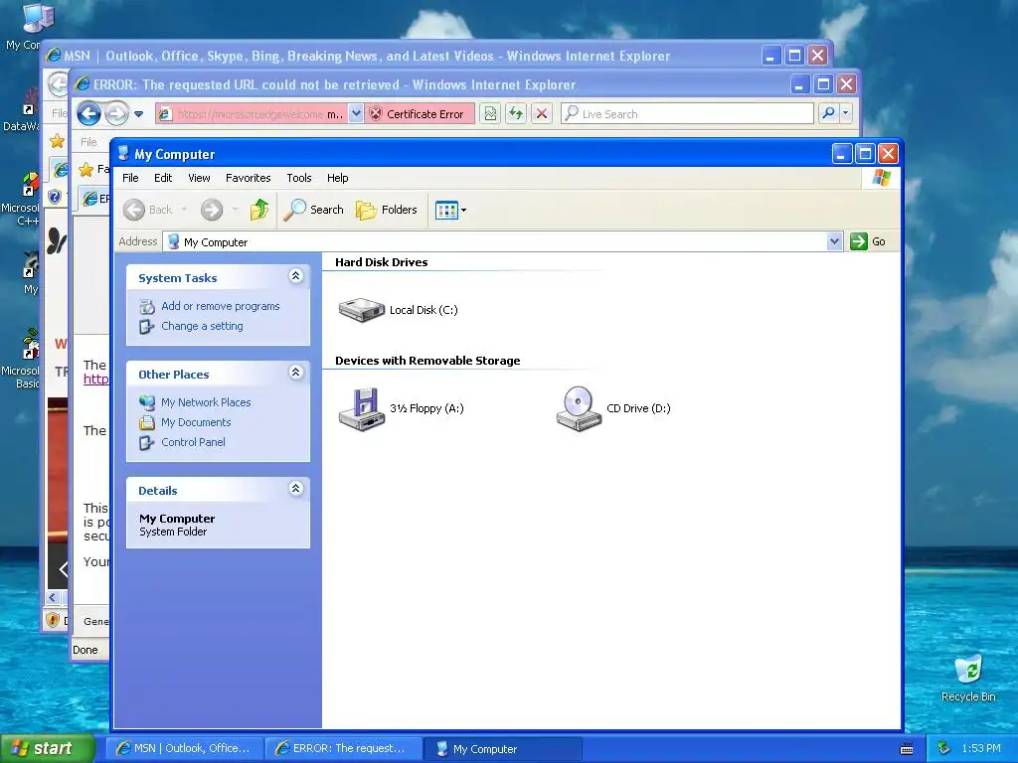Image resolution: width=1018 pixels, height=763 pixels.
Task: Click the My Computer title bar icon
Action: point(123,153)
